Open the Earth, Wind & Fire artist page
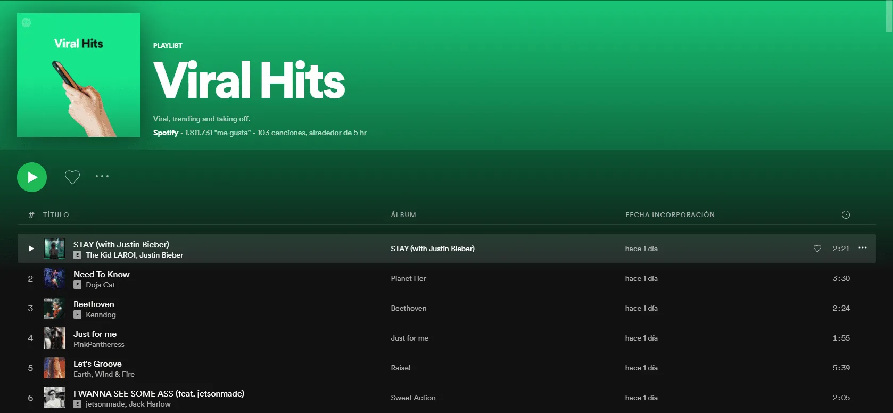This screenshot has width=893, height=413. tap(104, 374)
